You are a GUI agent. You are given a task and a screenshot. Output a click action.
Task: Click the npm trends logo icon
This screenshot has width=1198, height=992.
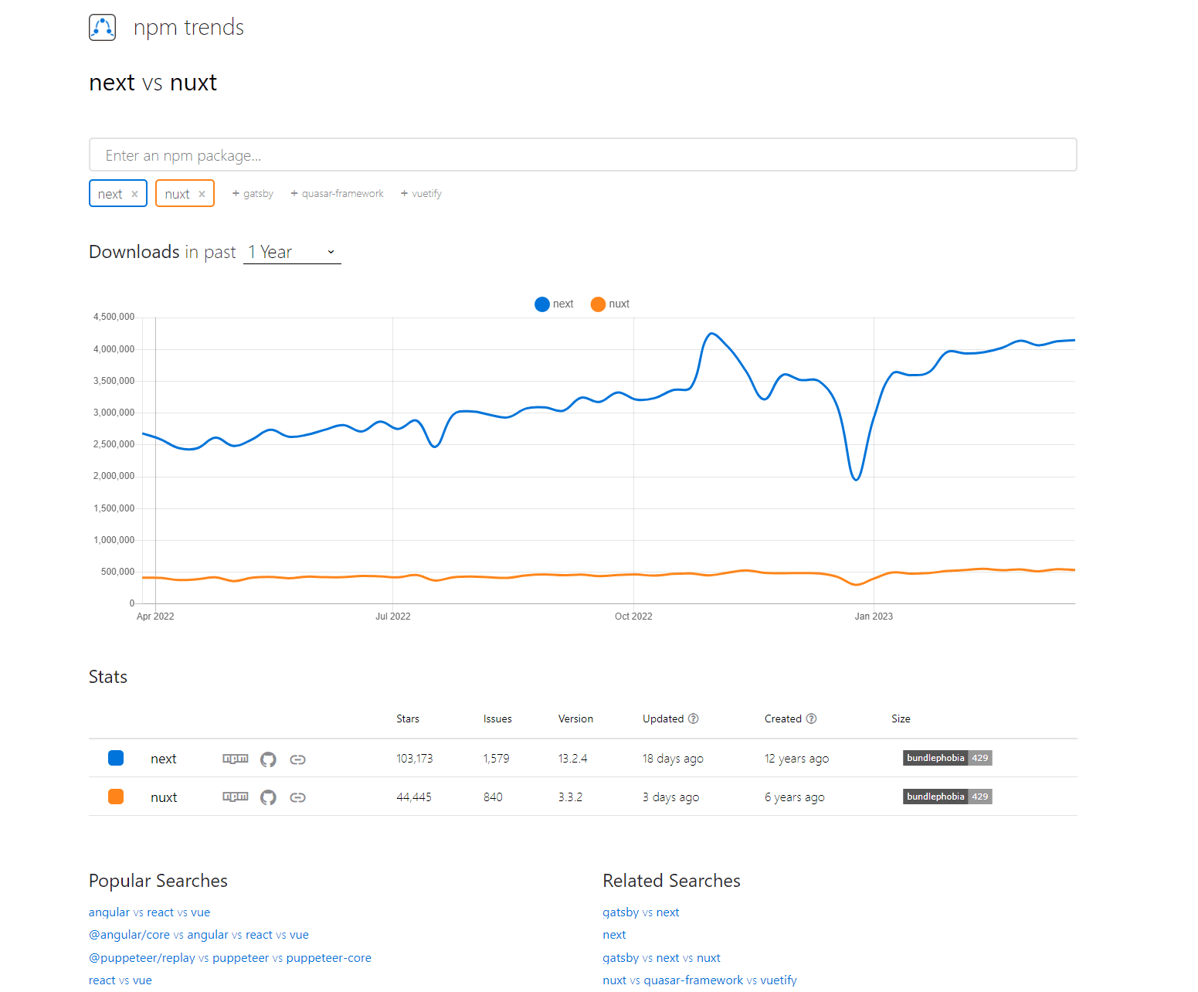point(102,28)
